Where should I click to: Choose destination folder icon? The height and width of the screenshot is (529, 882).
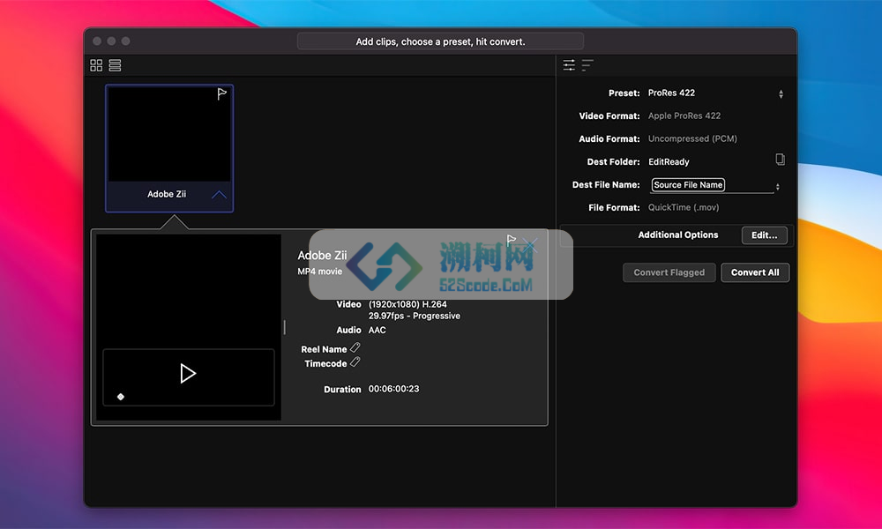click(781, 160)
